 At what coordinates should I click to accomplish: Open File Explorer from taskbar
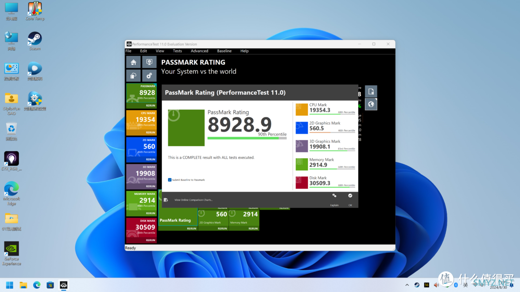[x=23, y=285]
